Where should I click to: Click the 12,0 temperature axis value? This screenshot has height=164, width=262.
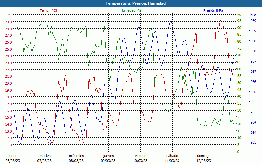9,138
